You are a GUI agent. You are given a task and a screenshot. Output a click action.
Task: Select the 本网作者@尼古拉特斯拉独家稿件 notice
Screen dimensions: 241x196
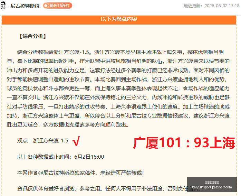click(x=80, y=173)
